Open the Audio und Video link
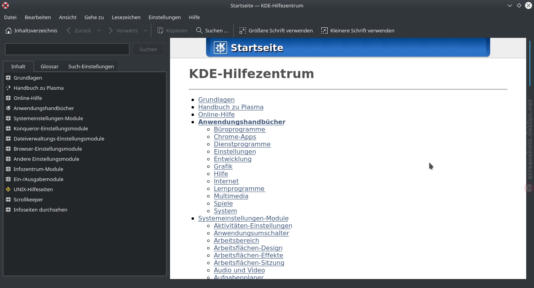The height and width of the screenshot is (288, 534). (239, 270)
